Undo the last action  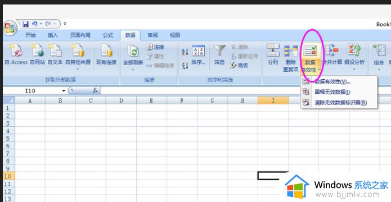click(35, 24)
